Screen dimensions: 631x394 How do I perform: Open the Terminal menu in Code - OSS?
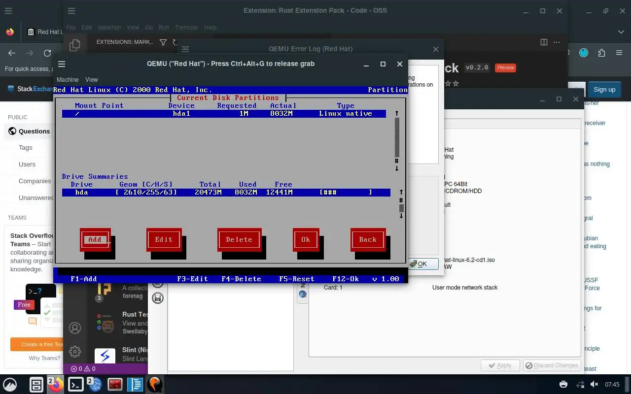pos(186,28)
